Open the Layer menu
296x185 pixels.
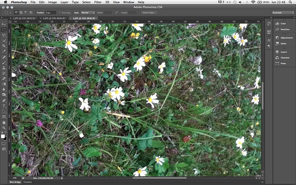click(x=64, y=2)
